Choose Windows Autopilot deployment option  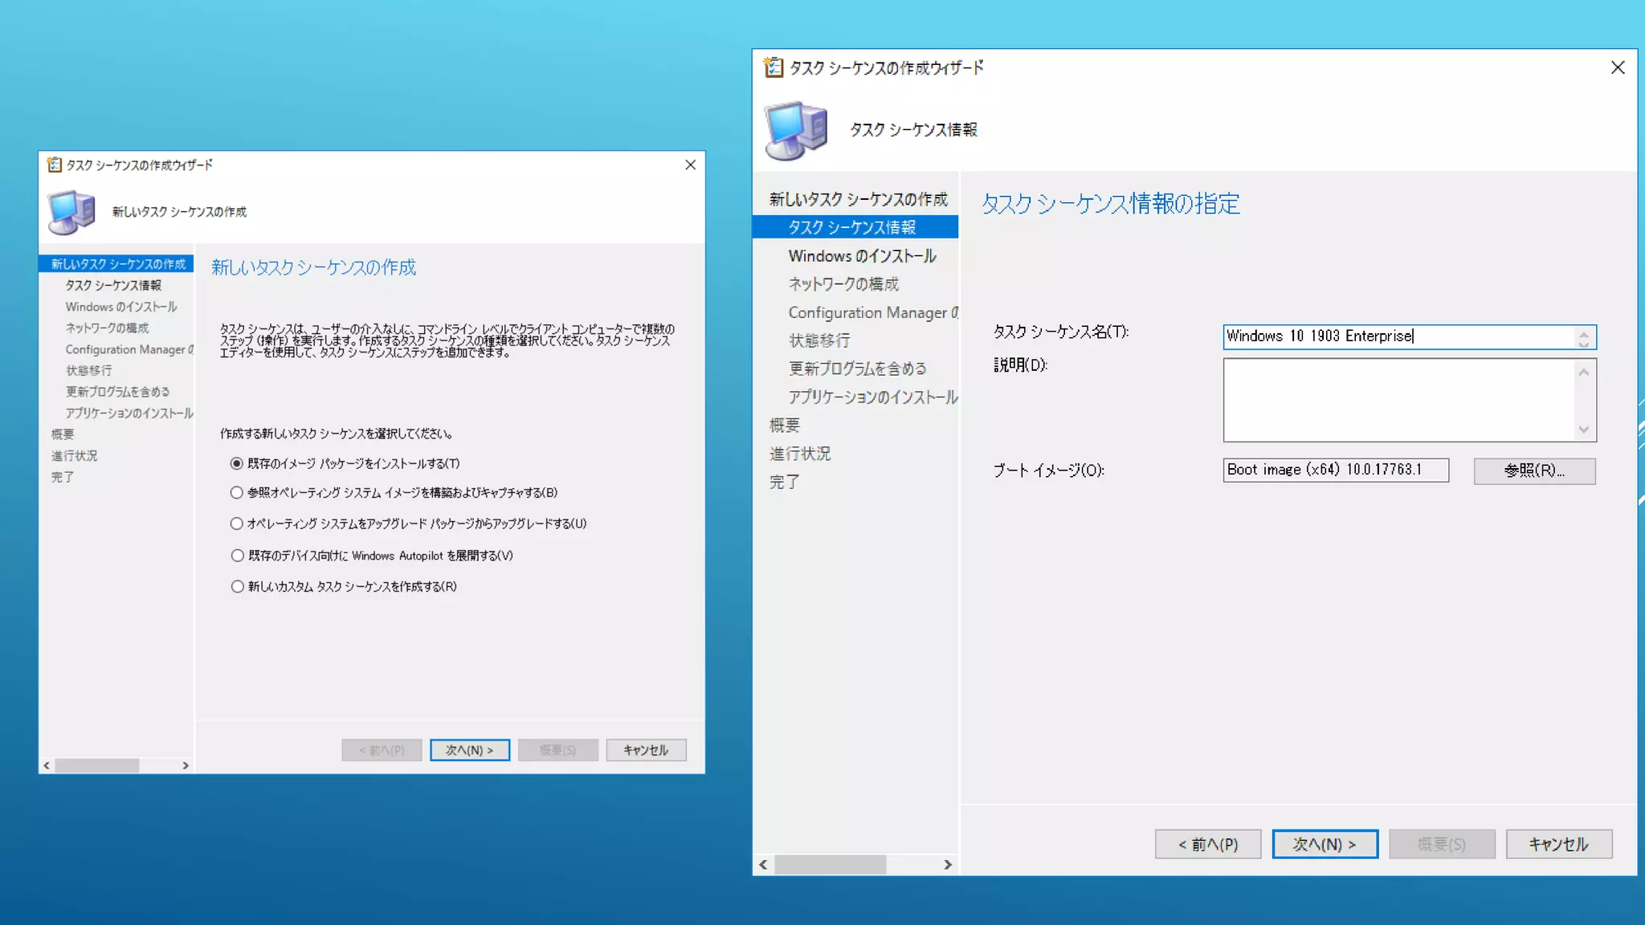point(236,555)
